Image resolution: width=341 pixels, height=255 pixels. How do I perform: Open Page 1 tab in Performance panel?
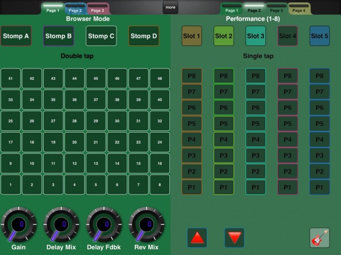pos(232,8)
